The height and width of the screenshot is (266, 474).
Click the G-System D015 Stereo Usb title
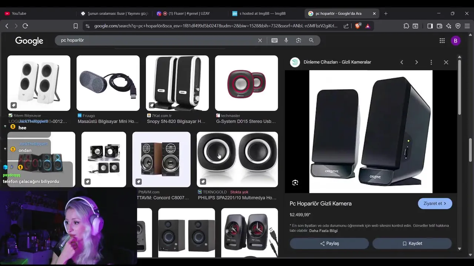[246, 121]
